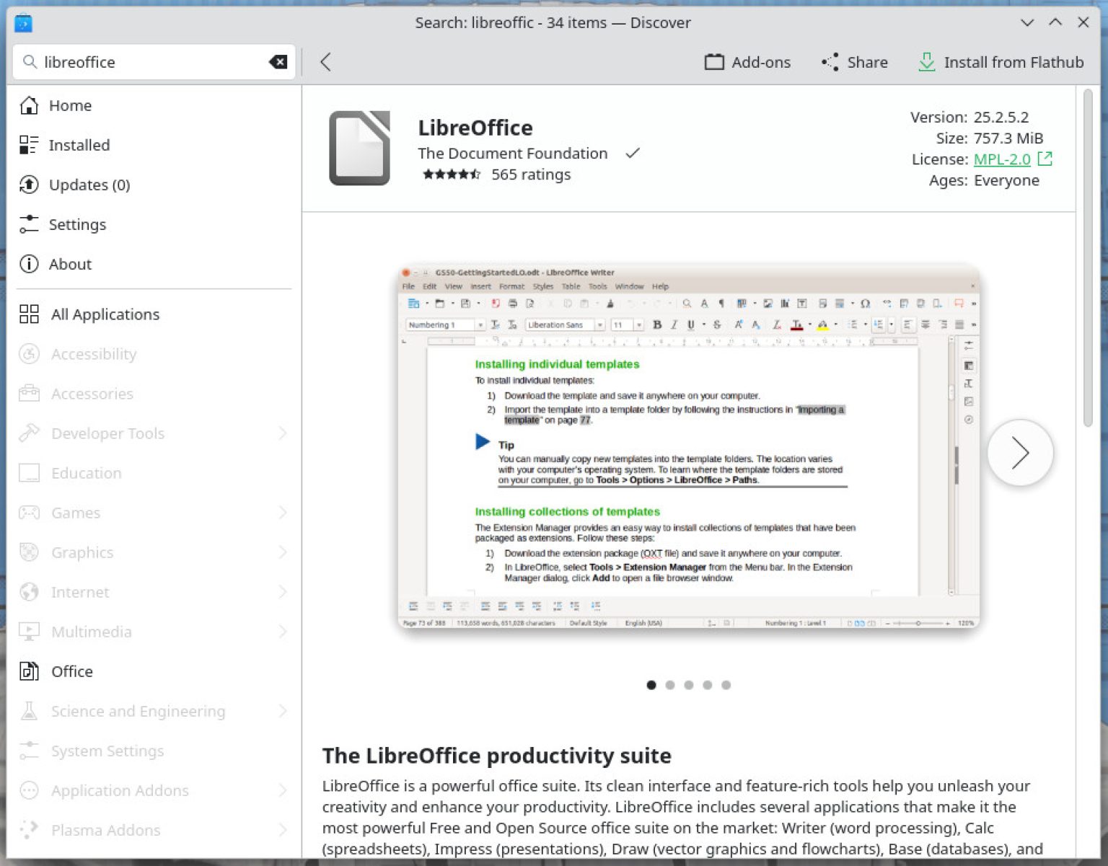Go to the Home page
Image resolution: width=1108 pixels, height=866 pixels.
click(70, 105)
